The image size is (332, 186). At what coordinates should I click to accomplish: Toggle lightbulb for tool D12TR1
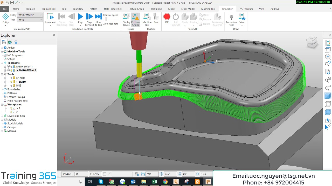11,78
